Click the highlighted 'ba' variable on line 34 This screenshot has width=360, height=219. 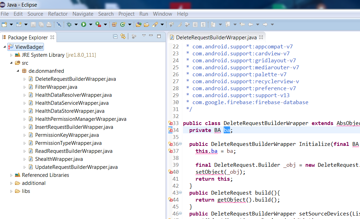click(x=227, y=130)
